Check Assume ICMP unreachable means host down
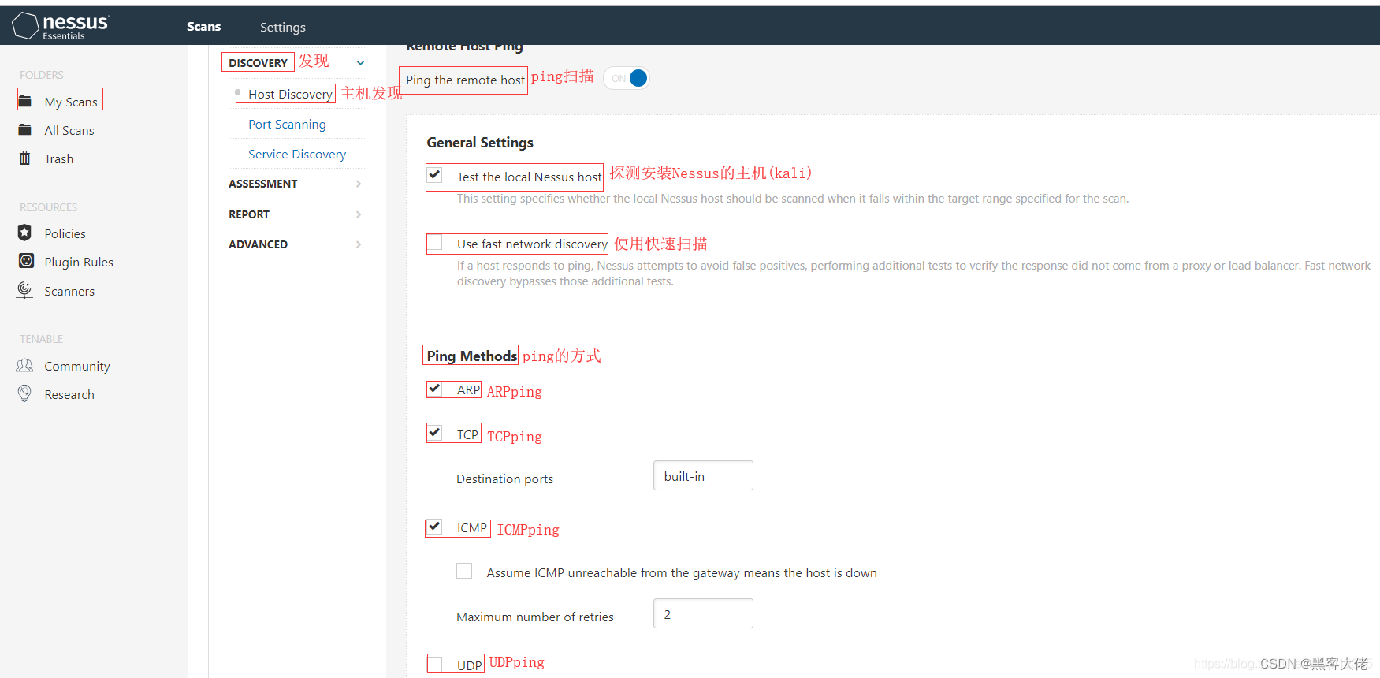Screen dimensions: 1380x678 (x=464, y=571)
